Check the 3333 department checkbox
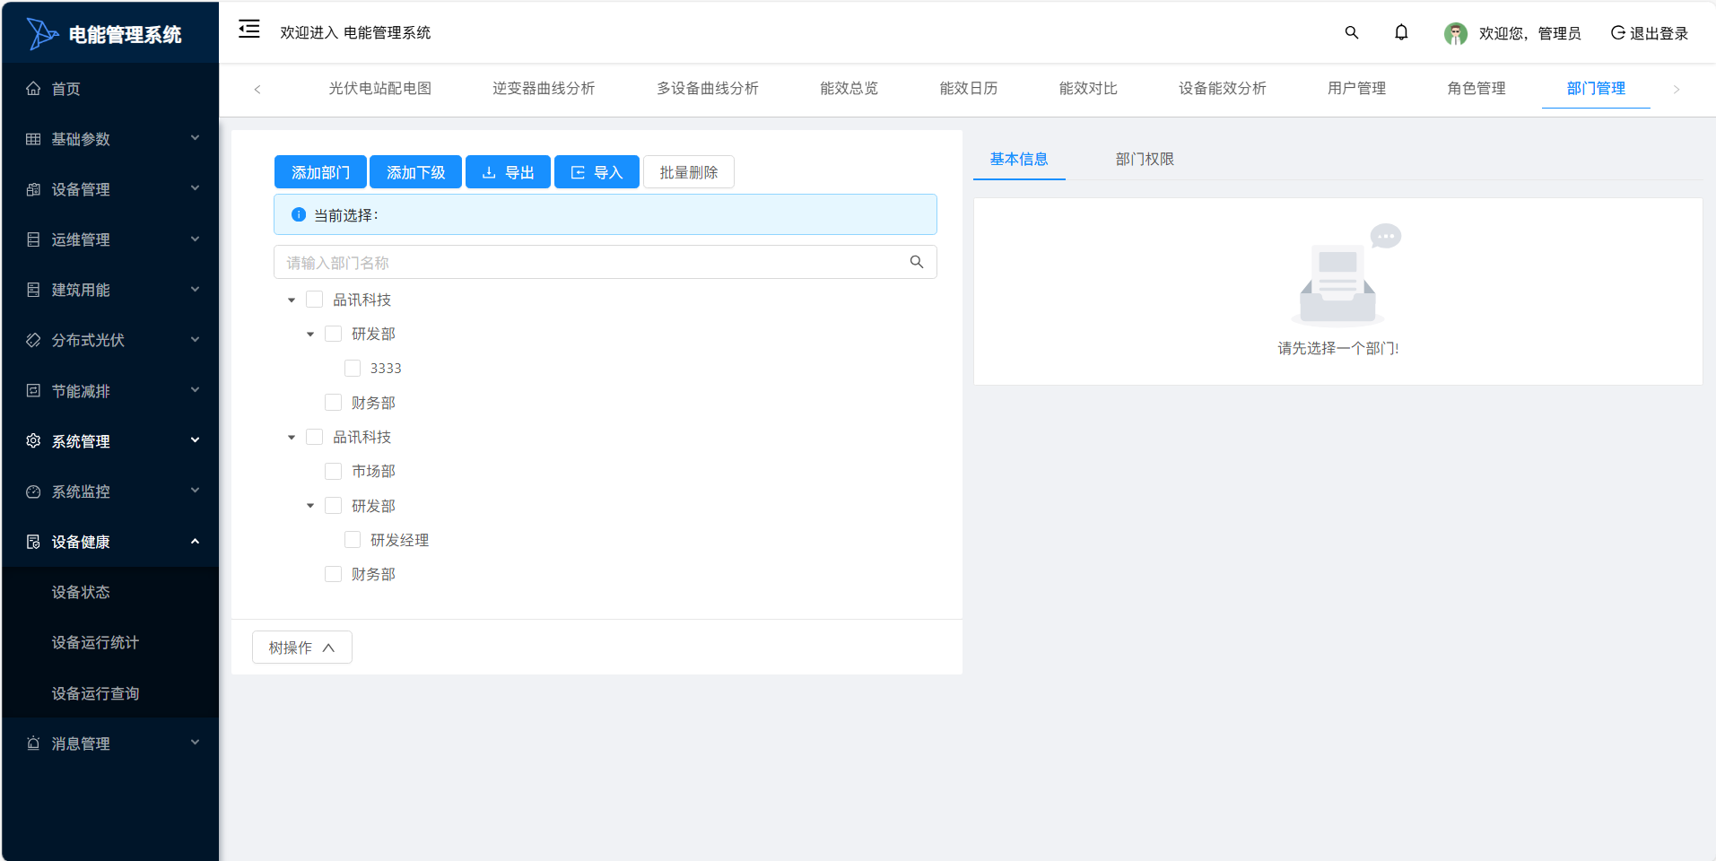The height and width of the screenshot is (861, 1716). [x=353, y=368]
